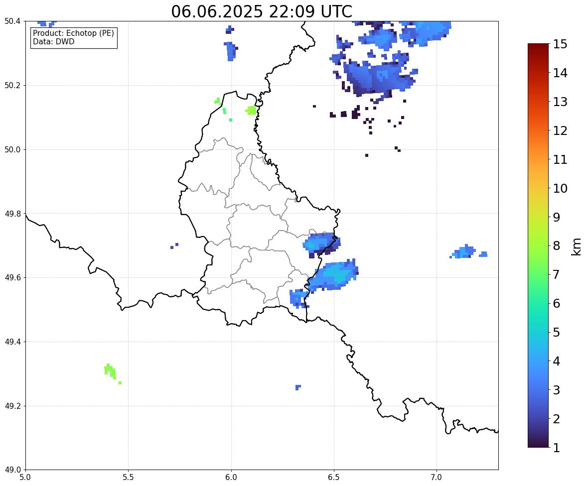Click the latitude axis label 49.8

[x=12, y=214]
